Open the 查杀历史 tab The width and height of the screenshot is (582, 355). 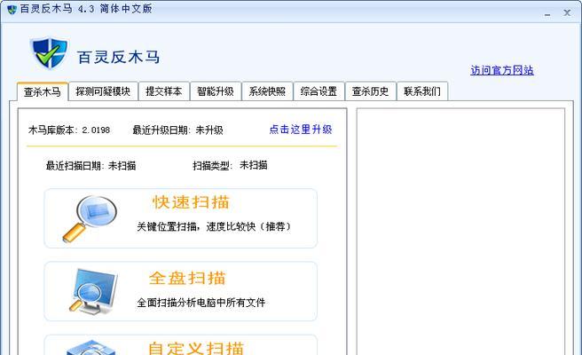[370, 91]
